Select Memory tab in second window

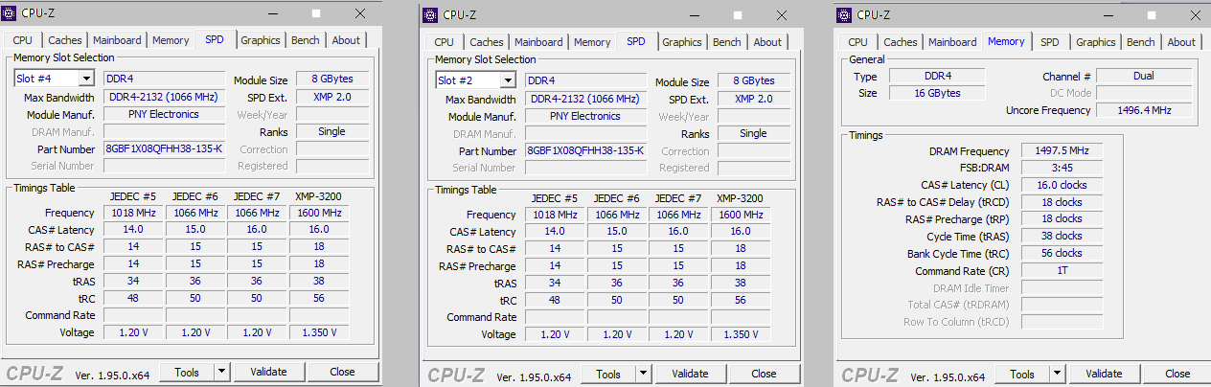[592, 42]
